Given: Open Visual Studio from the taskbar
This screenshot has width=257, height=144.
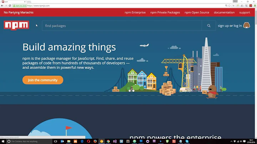Looking at the screenshot, I should pos(115,142).
